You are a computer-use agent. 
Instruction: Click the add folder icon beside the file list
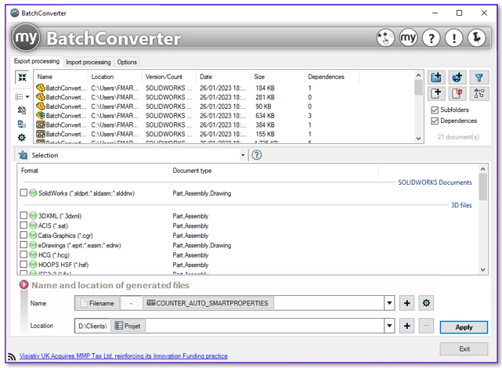coord(436,78)
